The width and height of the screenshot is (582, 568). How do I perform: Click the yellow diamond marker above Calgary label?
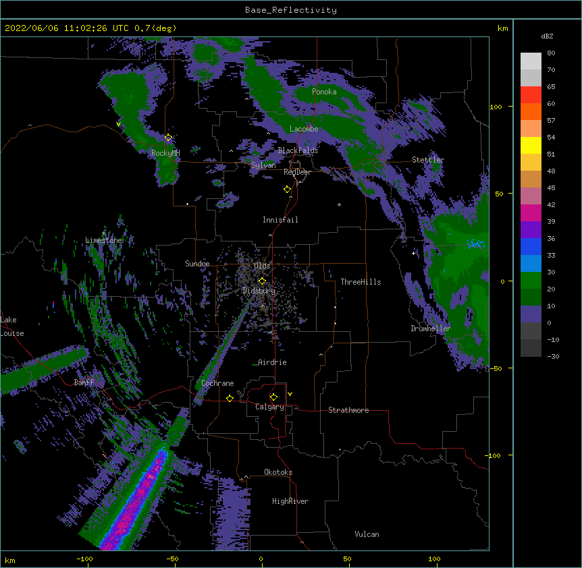pyautogui.click(x=273, y=397)
